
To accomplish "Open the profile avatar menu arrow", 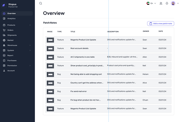I will click(178, 3).
